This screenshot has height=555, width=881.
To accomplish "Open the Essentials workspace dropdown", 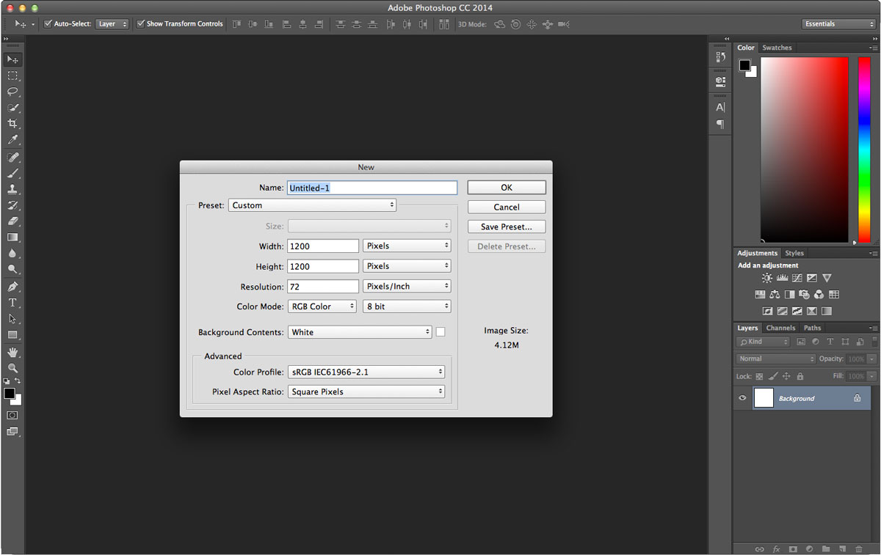I will [x=838, y=23].
